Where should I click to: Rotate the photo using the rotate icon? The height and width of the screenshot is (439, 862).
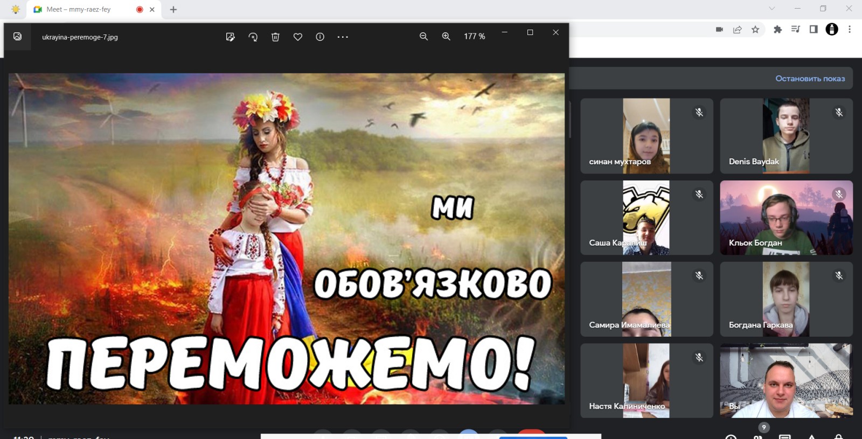tap(253, 37)
